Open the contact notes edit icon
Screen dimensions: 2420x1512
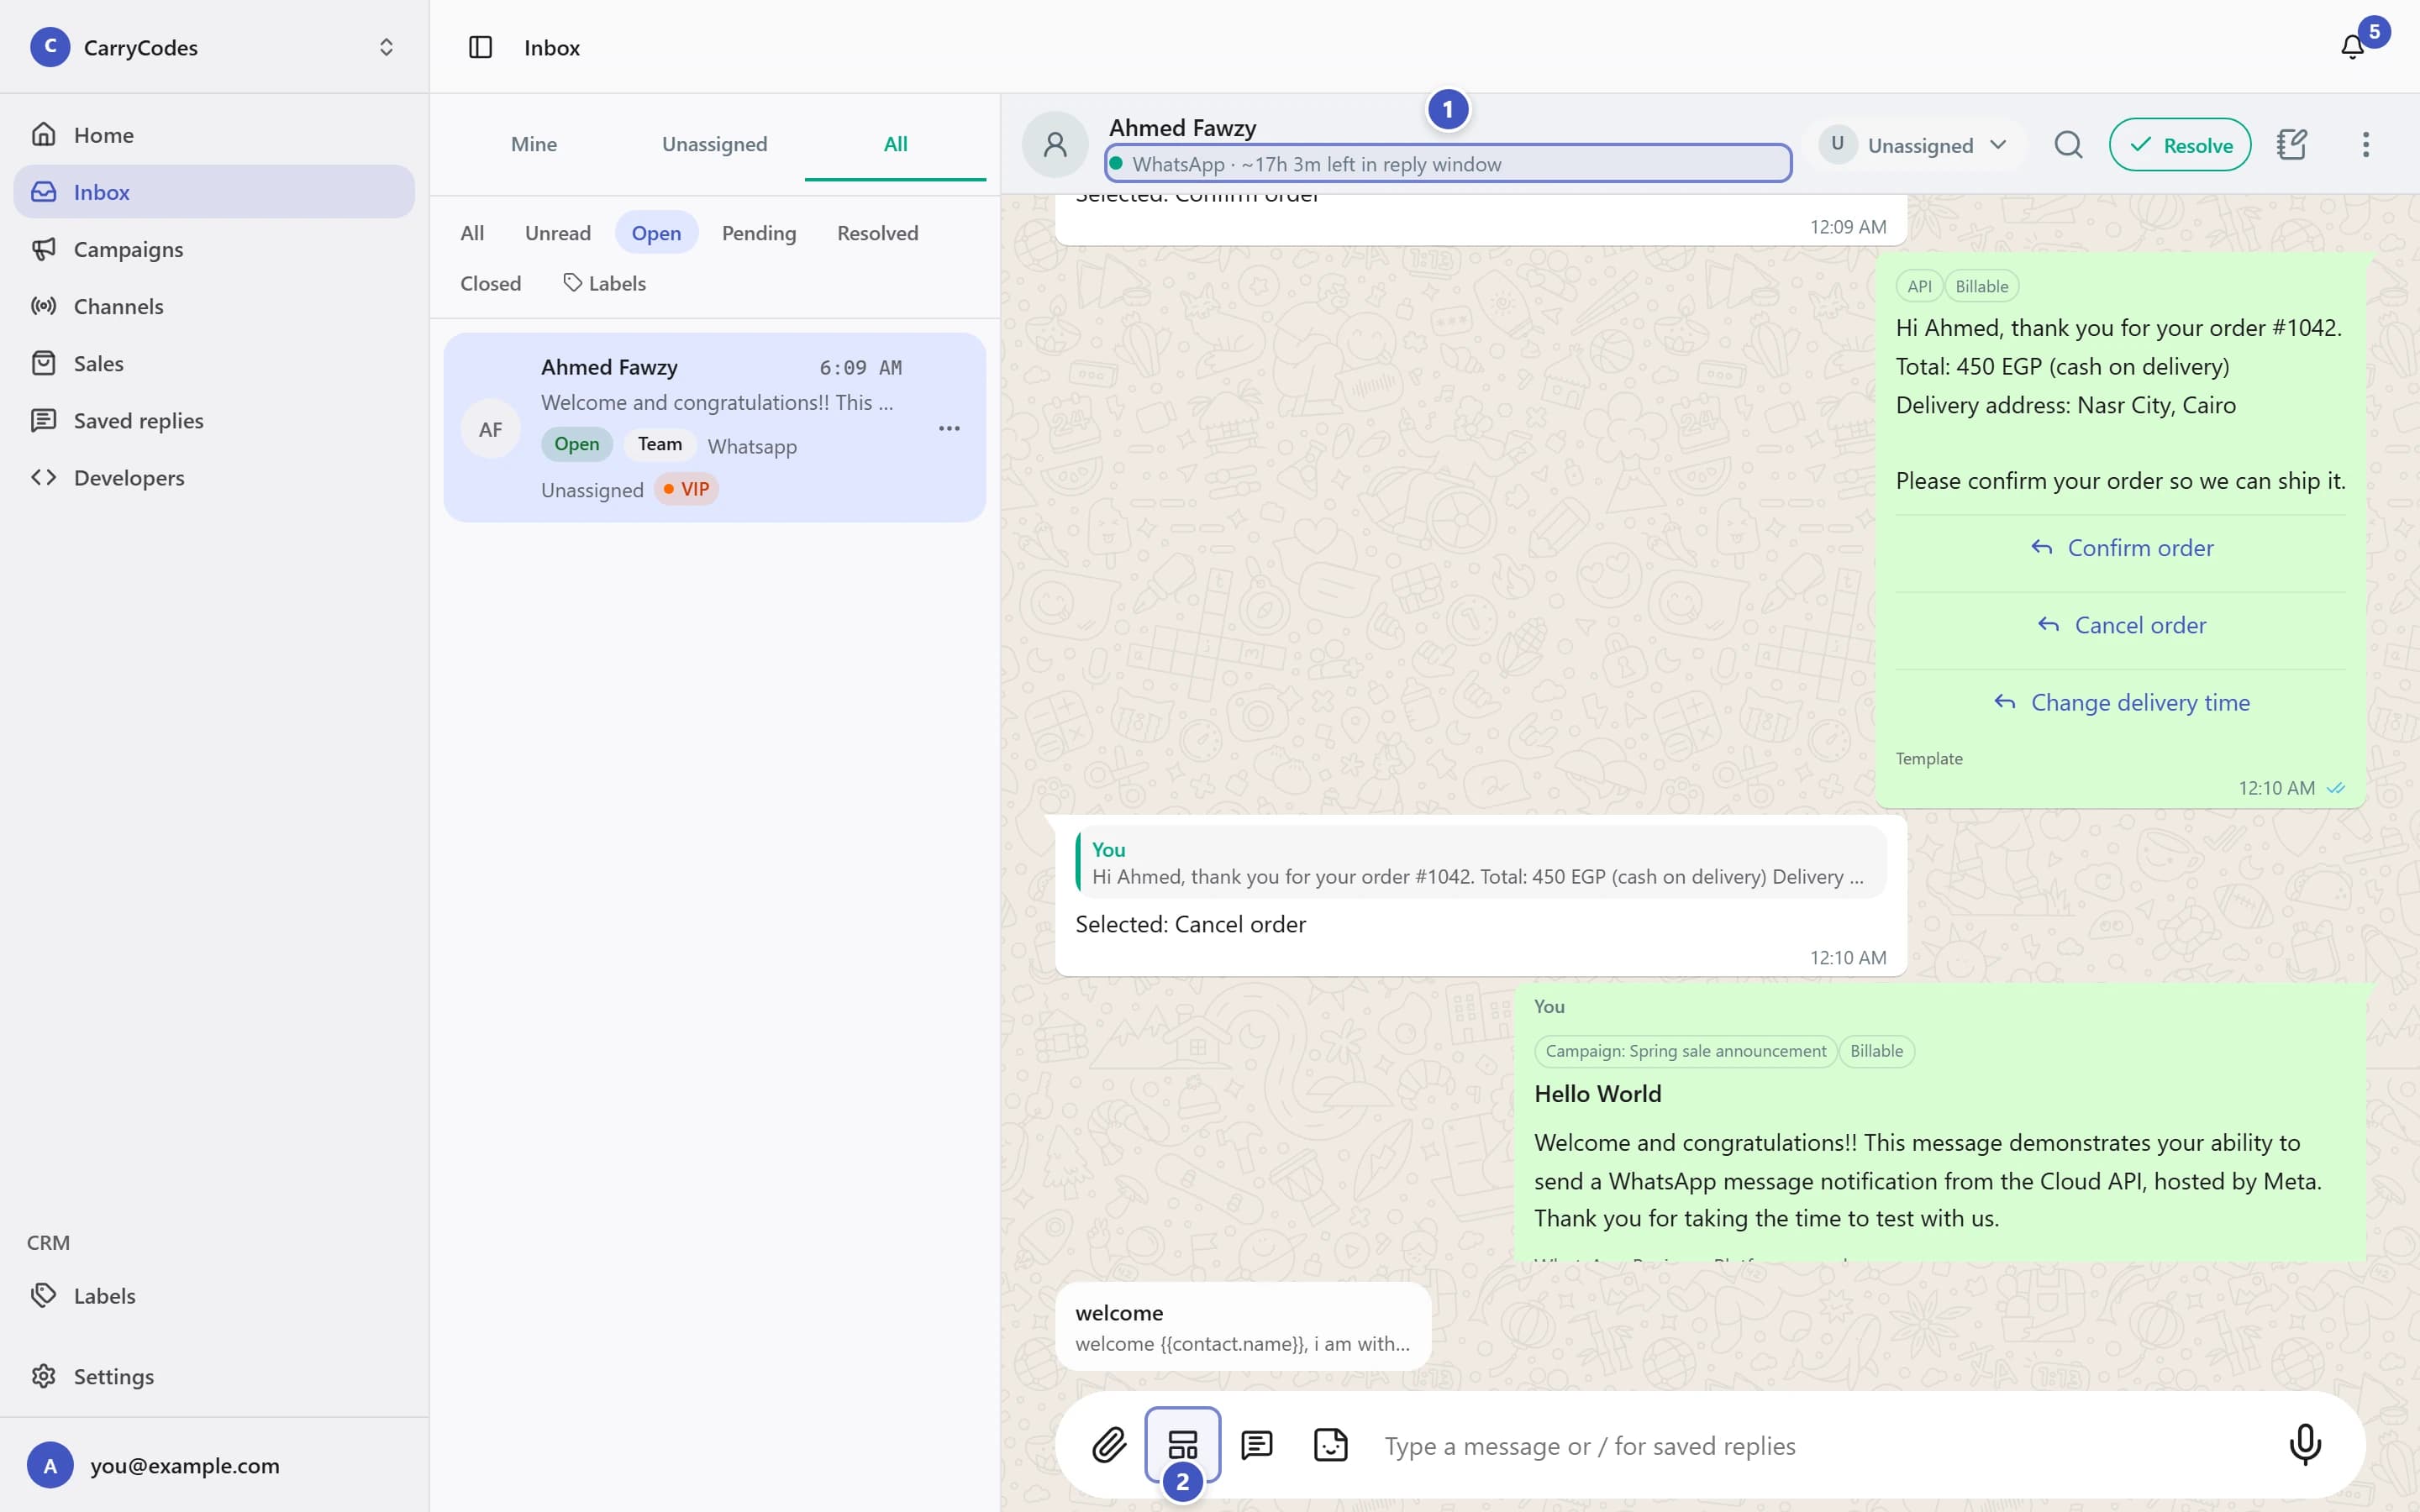(2291, 145)
